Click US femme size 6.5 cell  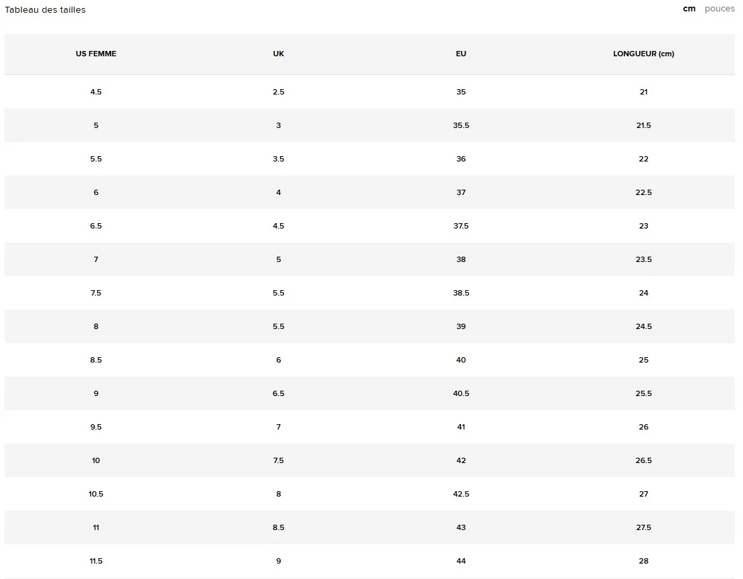(x=96, y=226)
